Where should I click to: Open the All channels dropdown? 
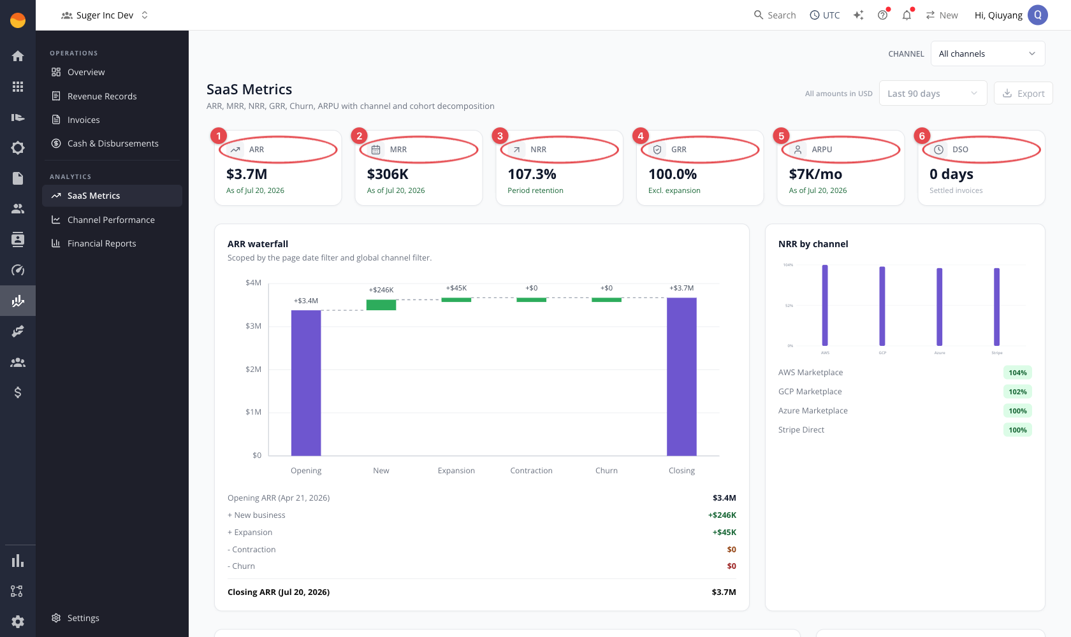[x=987, y=54]
